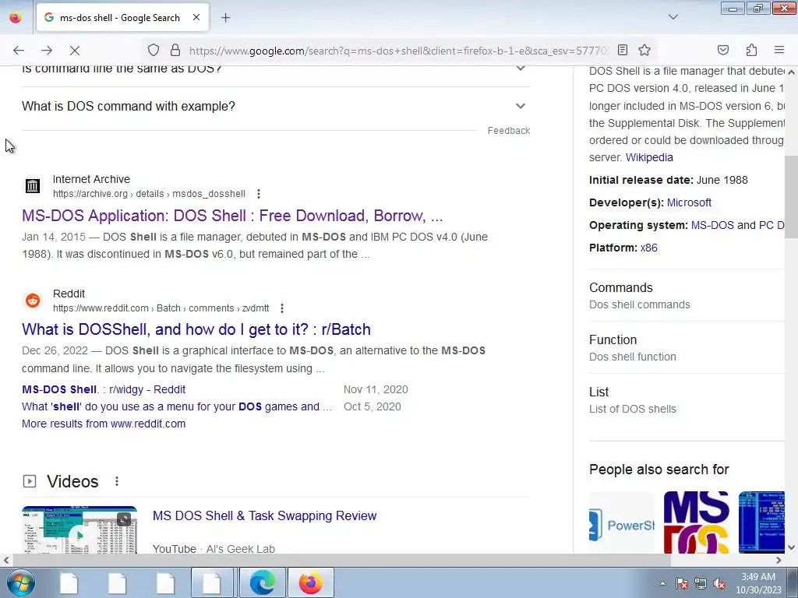This screenshot has width=798, height=598.
Task: Toggle reader view icon
Action: point(623,50)
